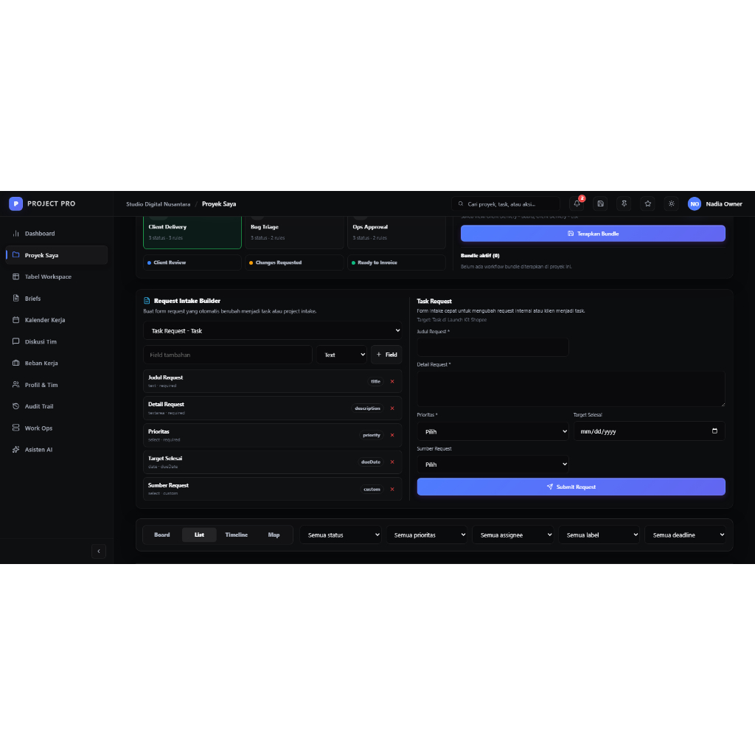Viewport: 755px width, 755px height.
Task: Click the Nadia Owner user name
Action: (x=724, y=204)
